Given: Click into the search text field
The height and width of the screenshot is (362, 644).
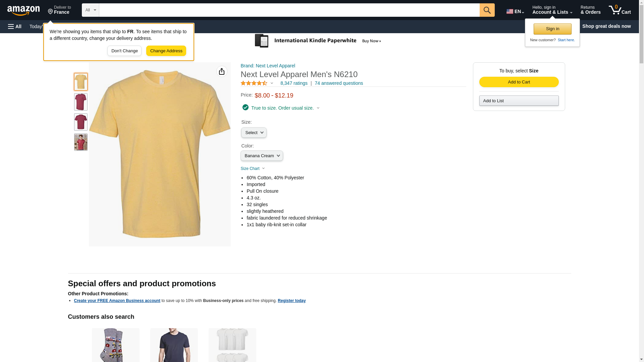Looking at the screenshot, I should pyautogui.click(x=289, y=10).
